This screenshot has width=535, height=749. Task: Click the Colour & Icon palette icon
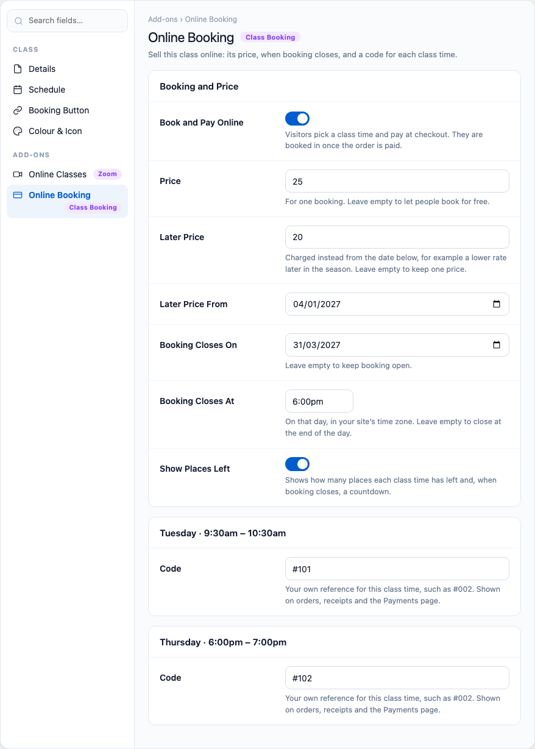pyautogui.click(x=18, y=131)
